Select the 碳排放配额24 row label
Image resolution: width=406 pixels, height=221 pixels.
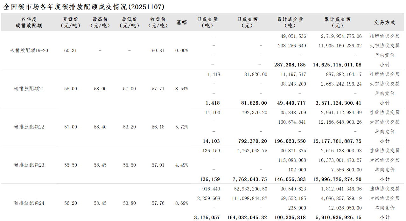(29, 203)
